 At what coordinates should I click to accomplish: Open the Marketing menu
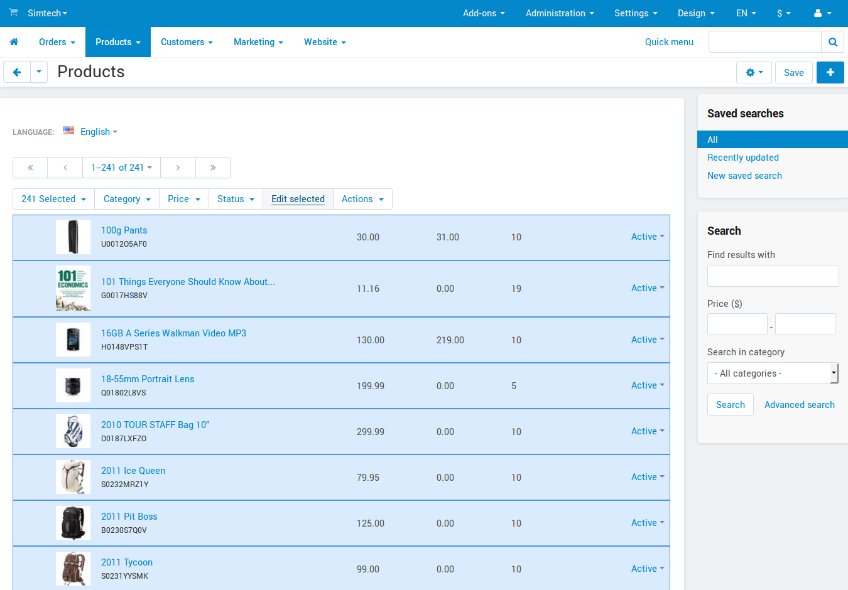(x=258, y=42)
